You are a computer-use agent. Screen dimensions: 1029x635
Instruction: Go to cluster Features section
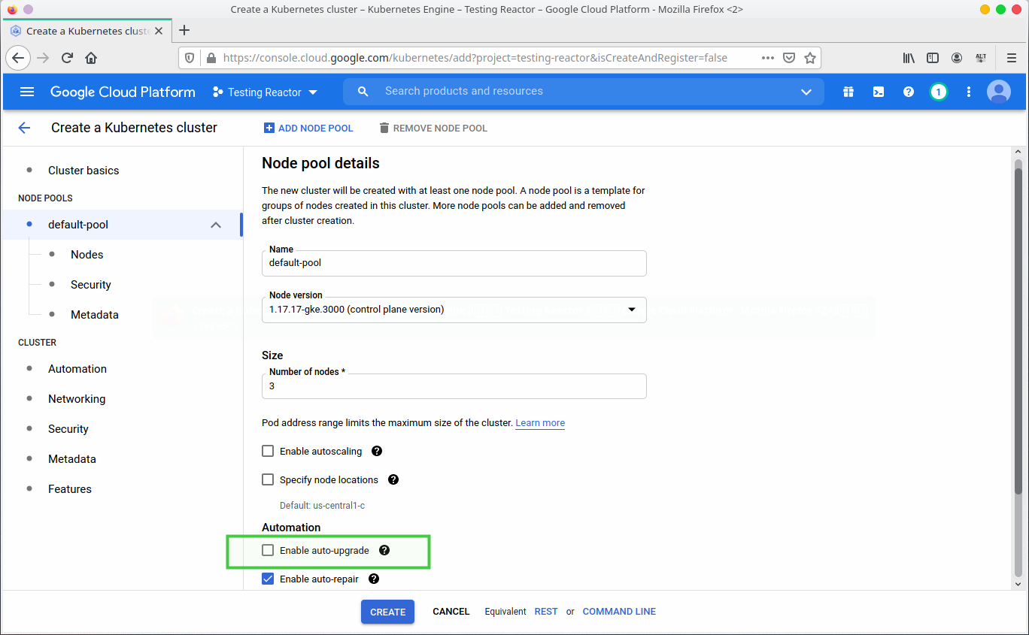click(70, 489)
